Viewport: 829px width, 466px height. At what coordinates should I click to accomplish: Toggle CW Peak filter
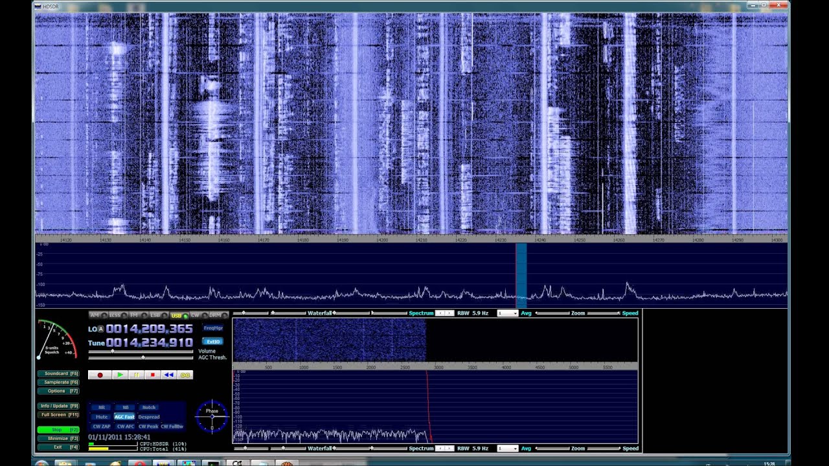(x=148, y=427)
